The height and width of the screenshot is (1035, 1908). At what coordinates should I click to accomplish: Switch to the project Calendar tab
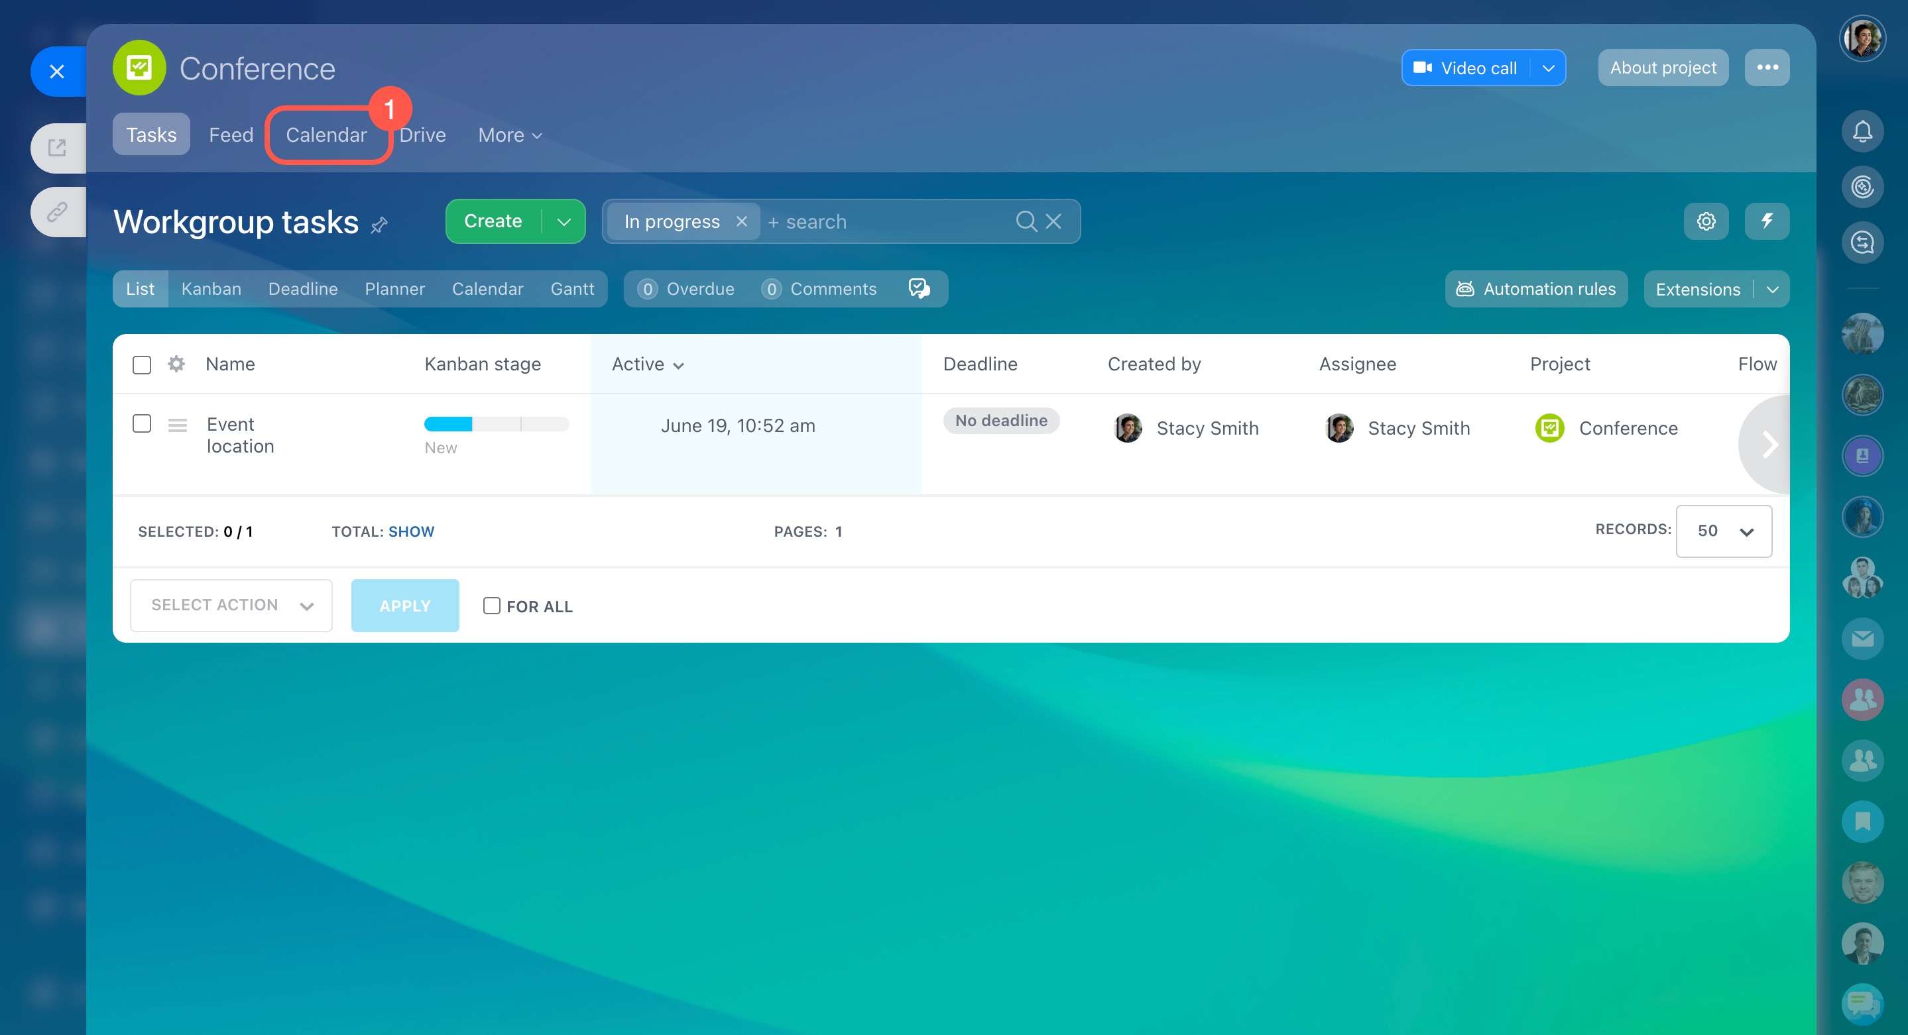pyautogui.click(x=326, y=135)
